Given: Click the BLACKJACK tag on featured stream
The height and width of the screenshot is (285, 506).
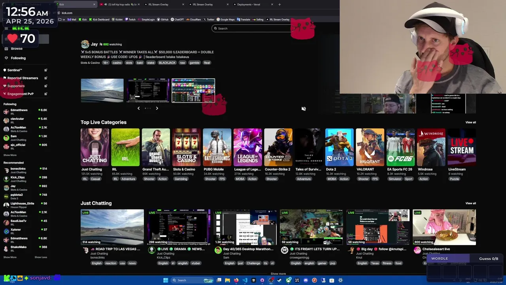Looking at the screenshot, I should click(x=167, y=63).
